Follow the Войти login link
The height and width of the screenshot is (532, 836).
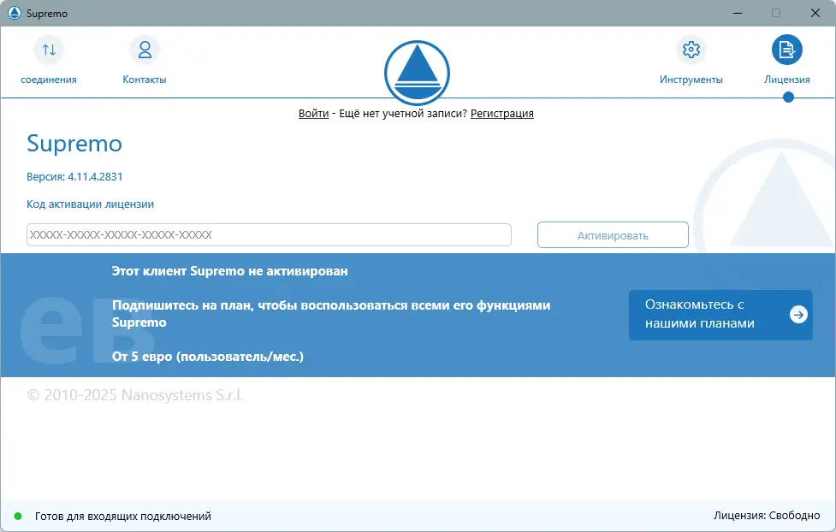pyautogui.click(x=313, y=114)
